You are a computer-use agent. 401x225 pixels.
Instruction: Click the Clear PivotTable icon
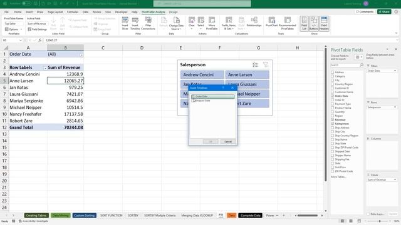point(192,23)
